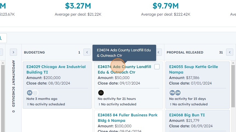The image size is (236, 132).
Task: Click alert icon on Soup Kettle card
Action: pos(171,104)
